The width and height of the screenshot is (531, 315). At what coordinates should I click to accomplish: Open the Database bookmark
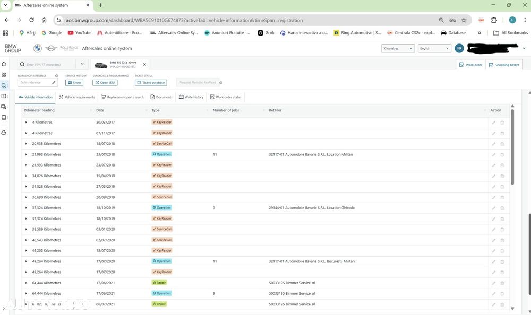453,33
